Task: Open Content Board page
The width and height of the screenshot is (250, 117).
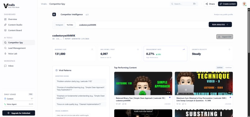Action: pos(19,30)
